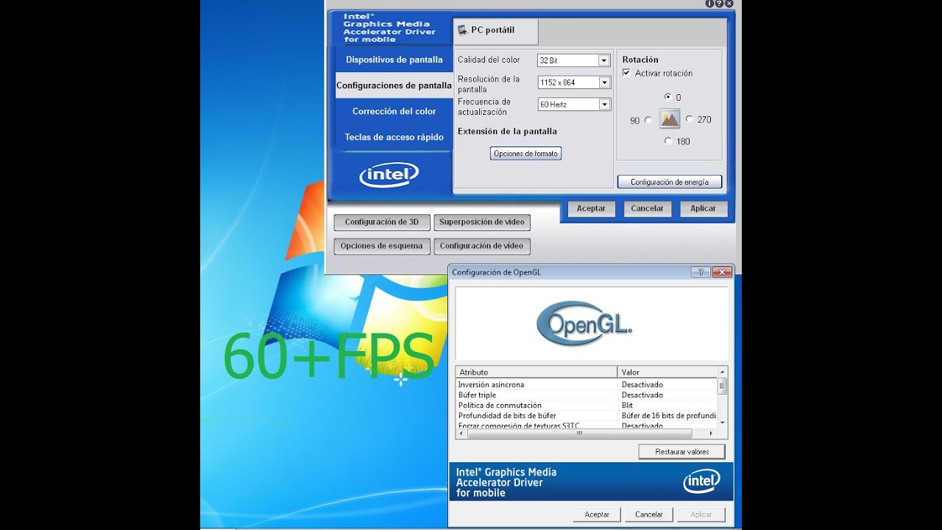Click the scroll left arrow of the OpenGL list
Screen dimensions: 942x530
click(461, 434)
